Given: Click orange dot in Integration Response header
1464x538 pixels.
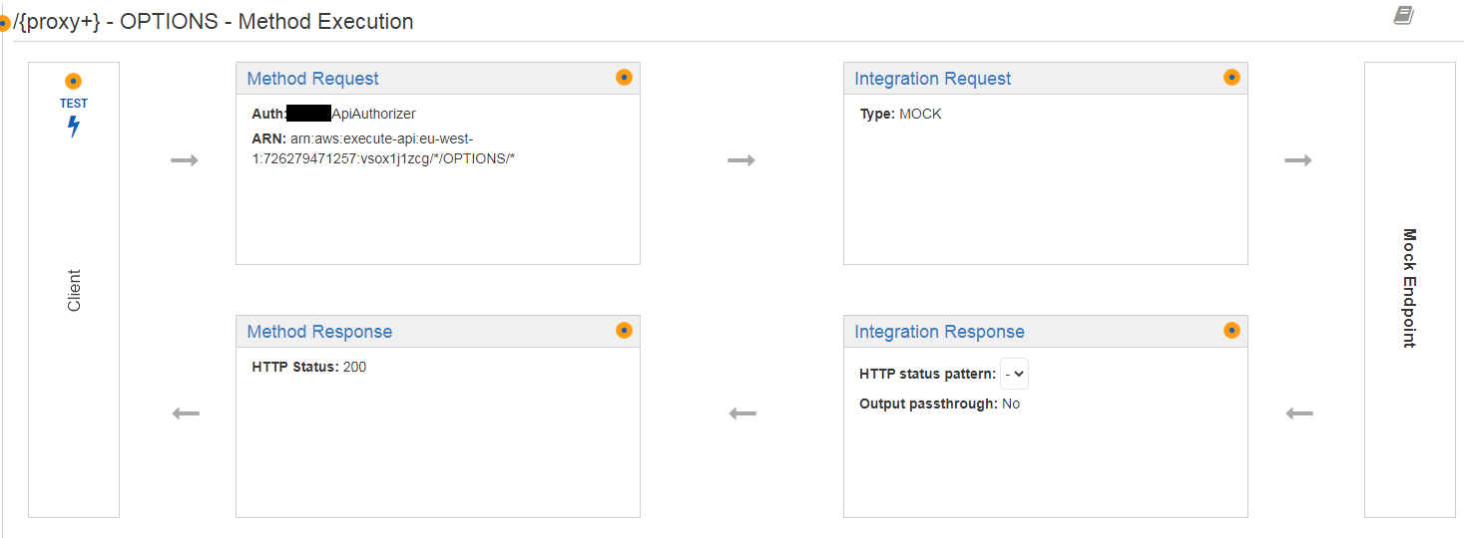Looking at the screenshot, I should tap(1231, 331).
